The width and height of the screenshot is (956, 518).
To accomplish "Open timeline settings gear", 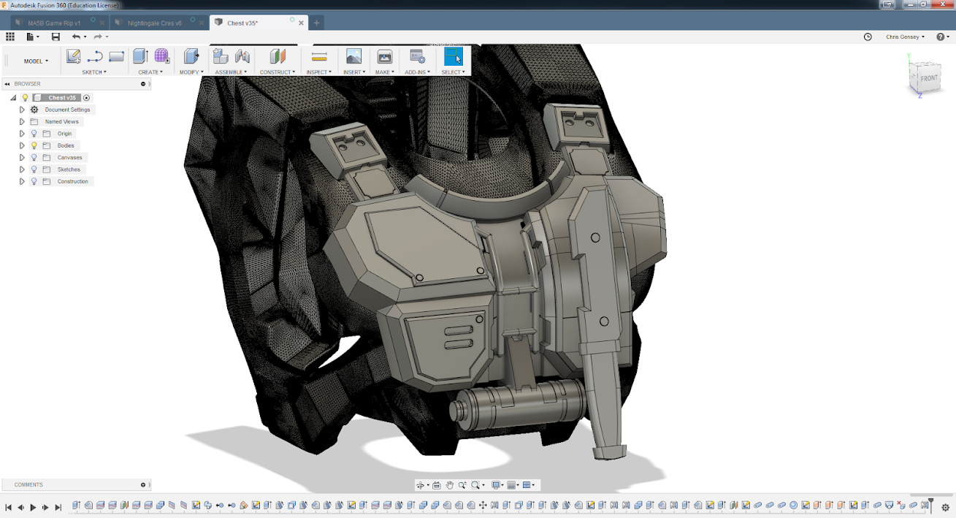I will pyautogui.click(x=945, y=508).
